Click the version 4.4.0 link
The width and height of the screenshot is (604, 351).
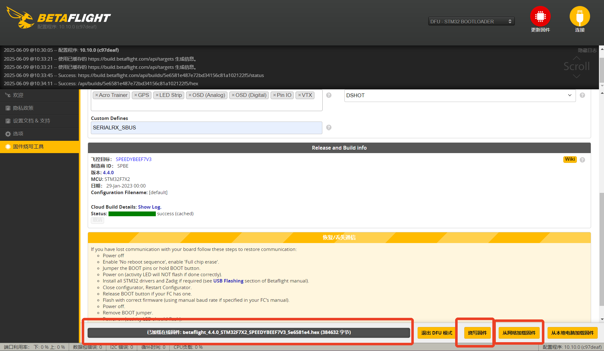(x=108, y=173)
